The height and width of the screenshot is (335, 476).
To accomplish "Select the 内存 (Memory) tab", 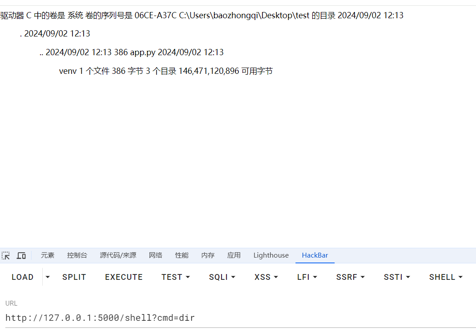I will pos(208,255).
